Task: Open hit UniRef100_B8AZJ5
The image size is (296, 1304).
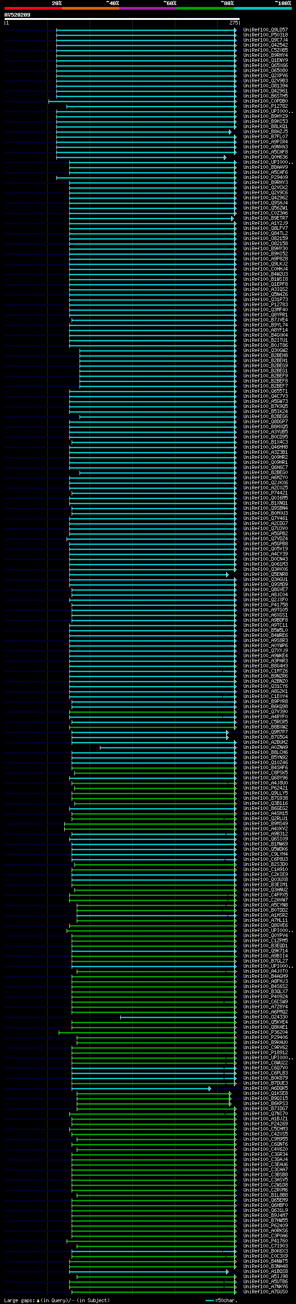Action: 265,132
